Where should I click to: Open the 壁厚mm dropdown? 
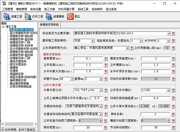pos(101,79)
